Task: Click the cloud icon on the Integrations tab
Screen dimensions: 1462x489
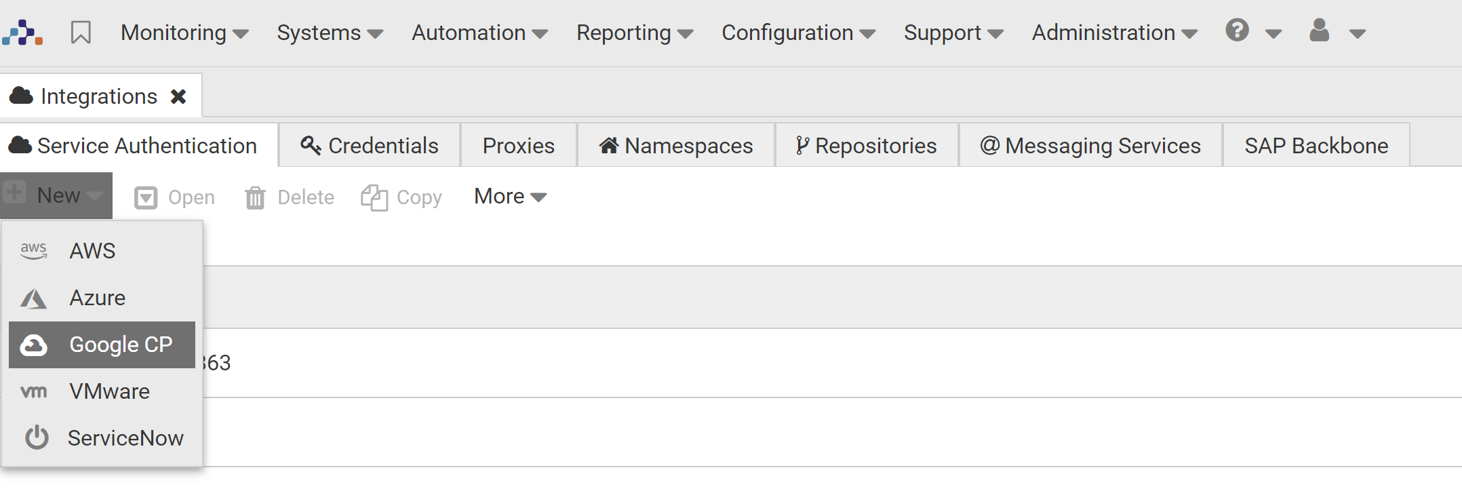Action: click(x=20, y=95)
